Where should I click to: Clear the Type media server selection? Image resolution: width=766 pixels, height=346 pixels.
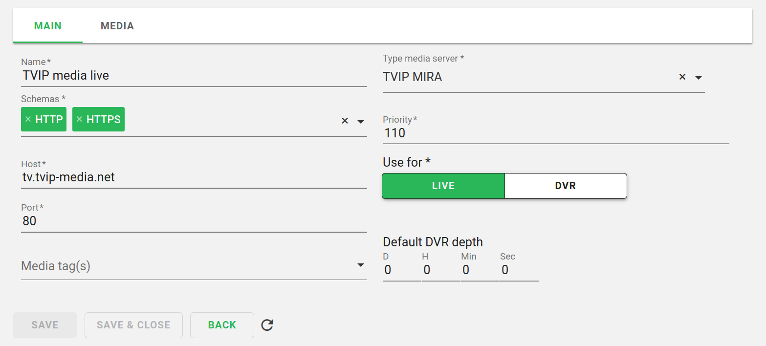point(682,77)
